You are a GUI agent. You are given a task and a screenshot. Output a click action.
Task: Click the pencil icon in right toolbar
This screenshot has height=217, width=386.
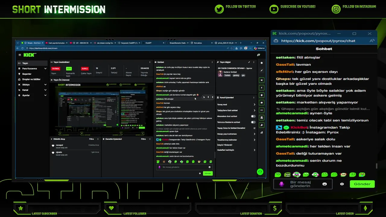coord(261,71)
